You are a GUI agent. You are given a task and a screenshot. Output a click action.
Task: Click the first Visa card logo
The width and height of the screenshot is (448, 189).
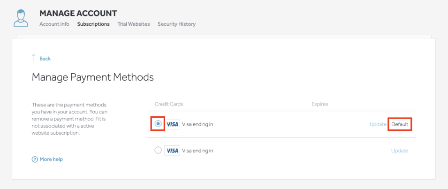[173, 124]
